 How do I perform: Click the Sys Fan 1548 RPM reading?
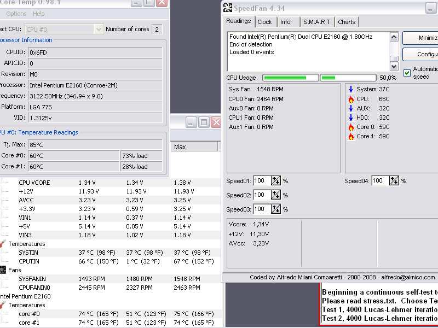pyautogui.click(x=256, y=89)
